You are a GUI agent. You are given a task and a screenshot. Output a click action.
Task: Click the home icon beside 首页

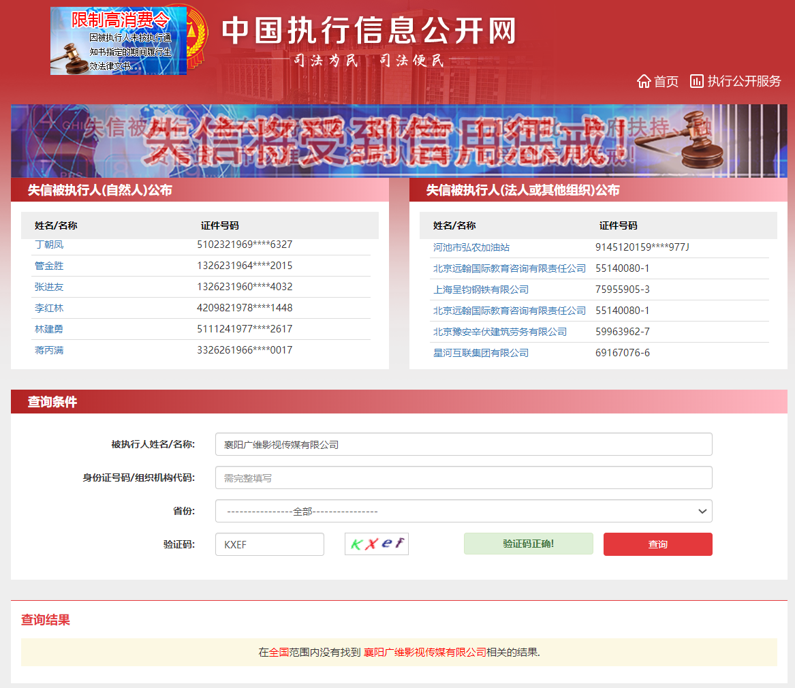(x=644, y=81)
